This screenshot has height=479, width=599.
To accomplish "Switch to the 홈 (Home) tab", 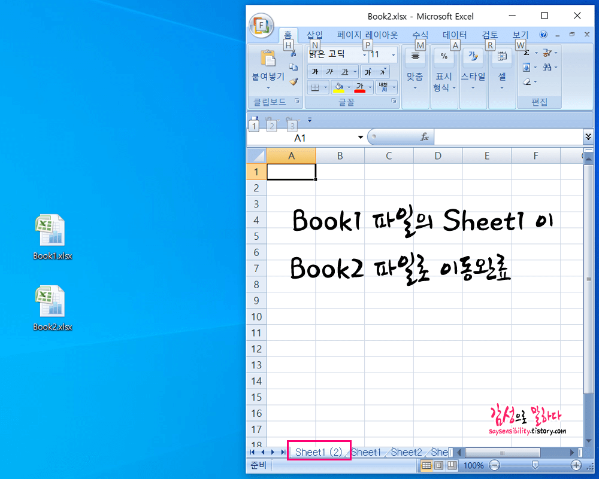I will (x=288, y=35).
